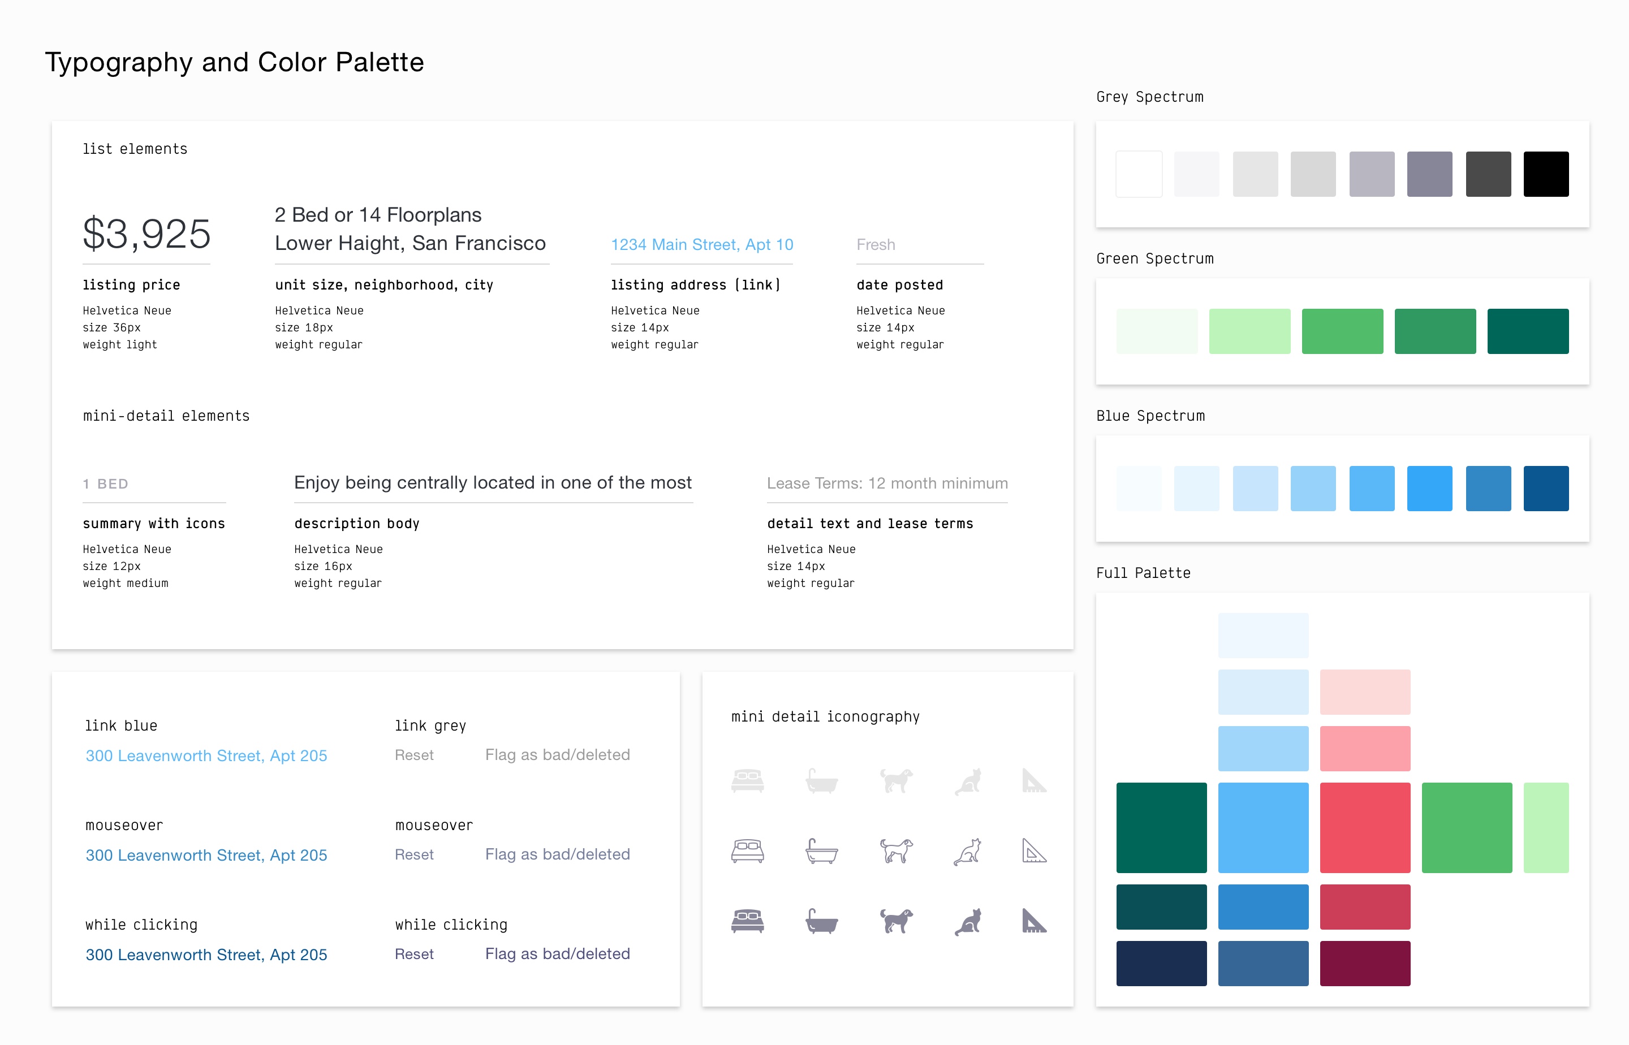This screenshot has height=1045, width=1629.
Task: Click Reset under the link grey label
Action: click(x=414, y=754)
